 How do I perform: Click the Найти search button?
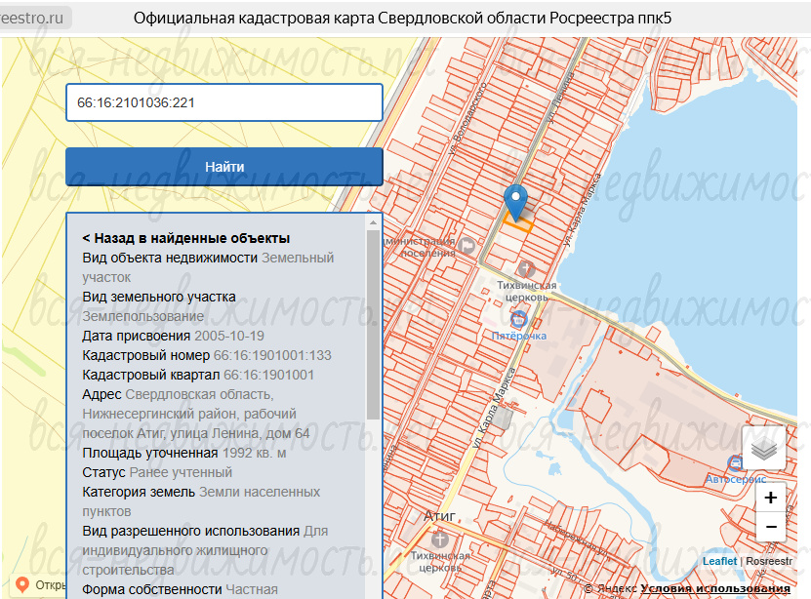point(223,167)
